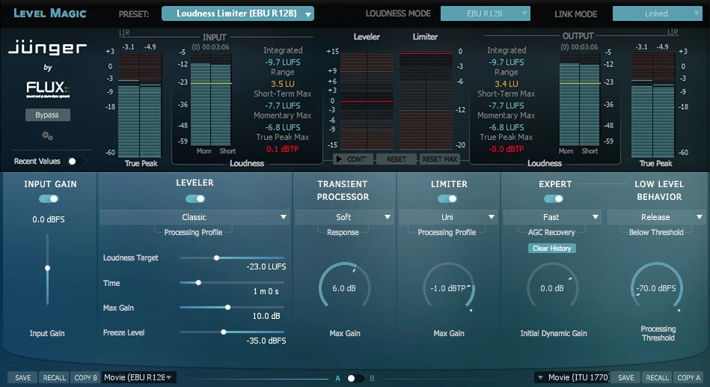The height and width of the screenshot is (387, 710).
Task: Click the Jünger brand logo
Action: [47, 49]
